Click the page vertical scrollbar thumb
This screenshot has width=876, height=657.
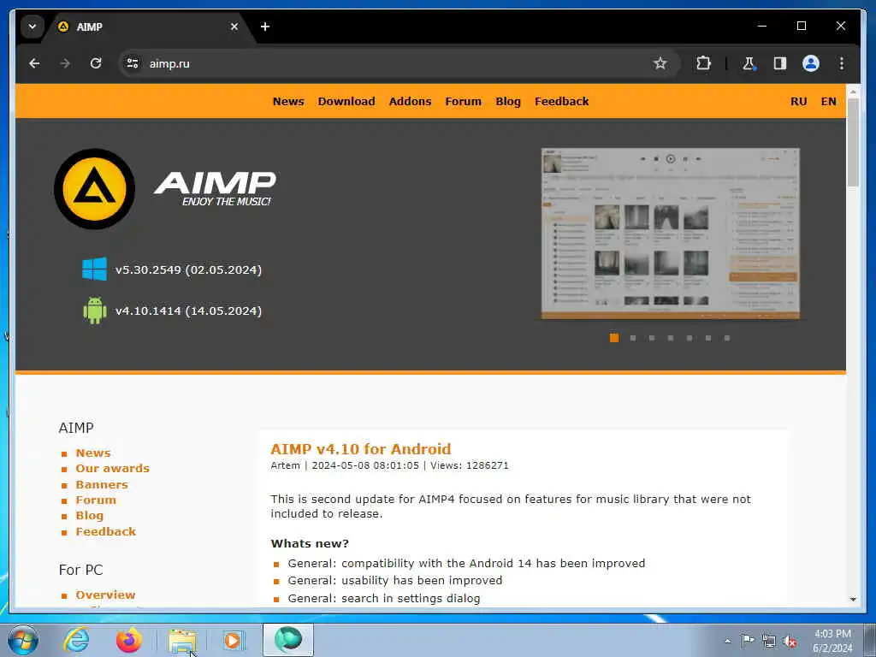[853, 142]
